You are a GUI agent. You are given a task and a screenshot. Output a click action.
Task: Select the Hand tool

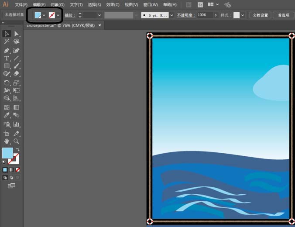pos(7,141)
